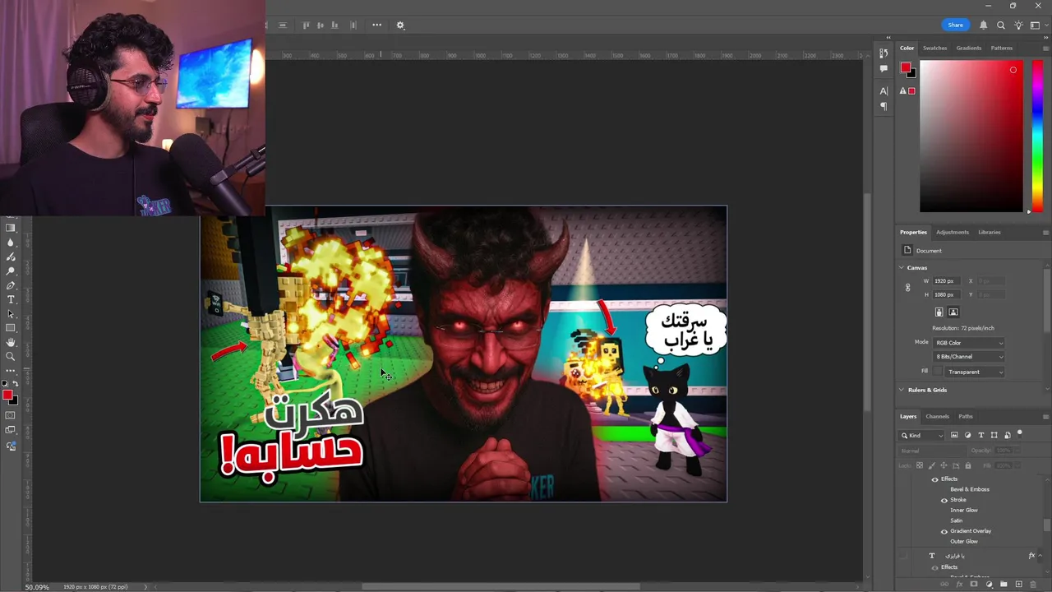Click the Search magnifier icon in top bar
Image resolution: width=1052 pixels, height=592 pixels.
(1000, 25)
